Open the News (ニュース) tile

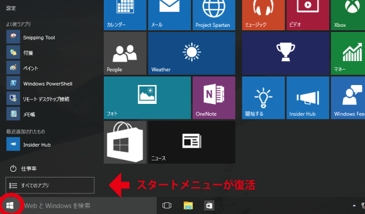(x=192, y=142)
